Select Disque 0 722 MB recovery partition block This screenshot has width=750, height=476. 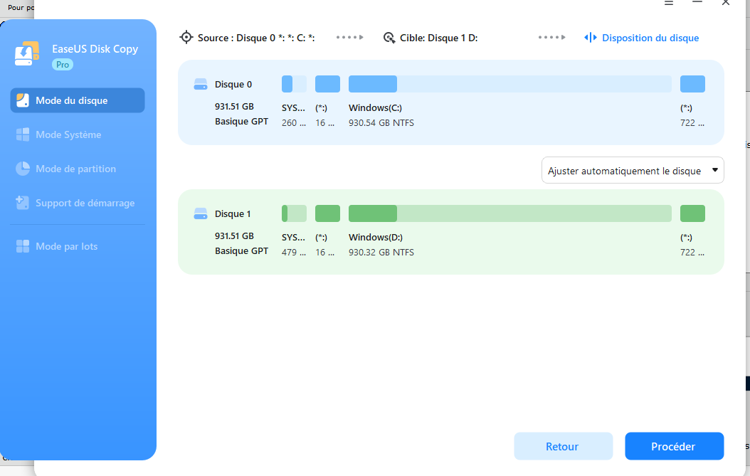692,84
